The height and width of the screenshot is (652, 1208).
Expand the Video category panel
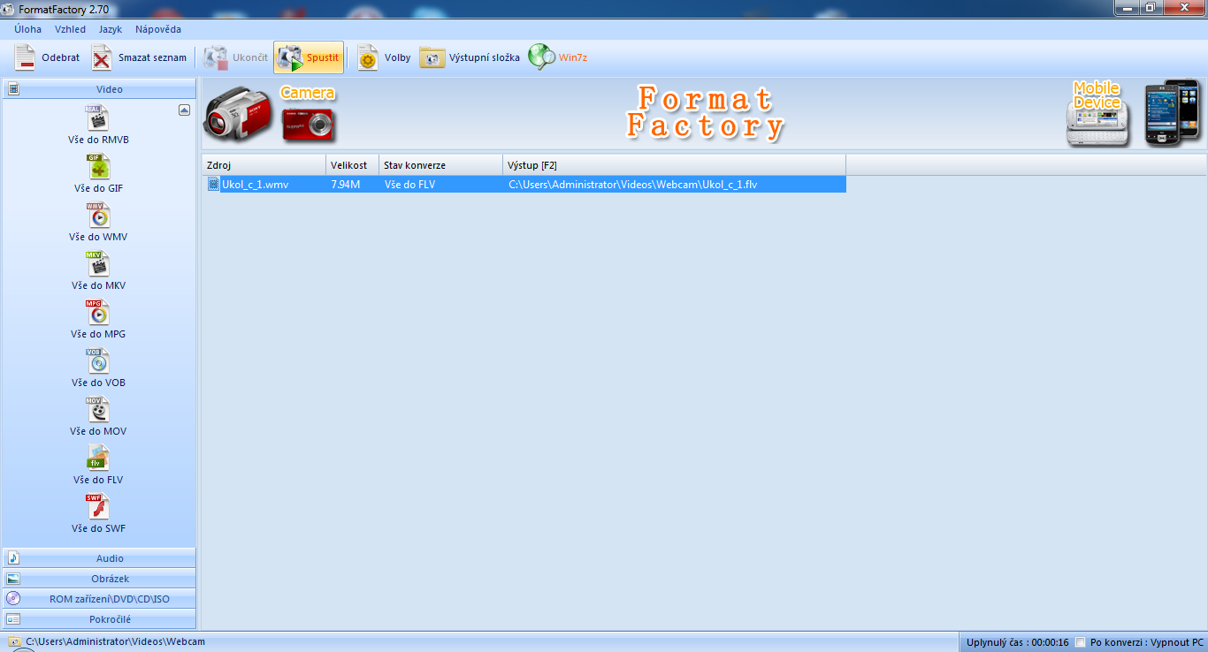tap(99, 89)
